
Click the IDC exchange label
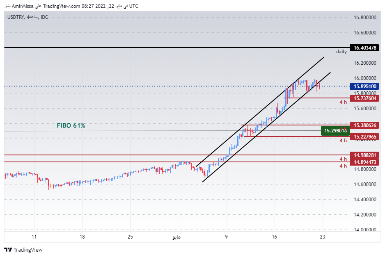[x=44, y=17]
